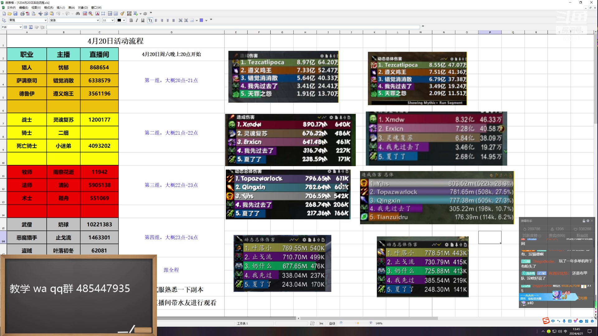The image size is (598, 336).
Task: Click the Print toolbar icon
Action: 23,14
